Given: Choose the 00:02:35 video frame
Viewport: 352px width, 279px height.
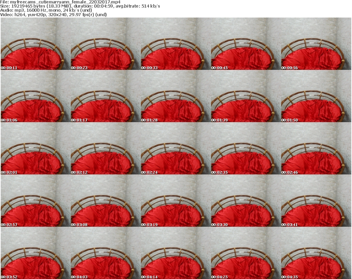Looking at the screenshot, I should point(246,149).
